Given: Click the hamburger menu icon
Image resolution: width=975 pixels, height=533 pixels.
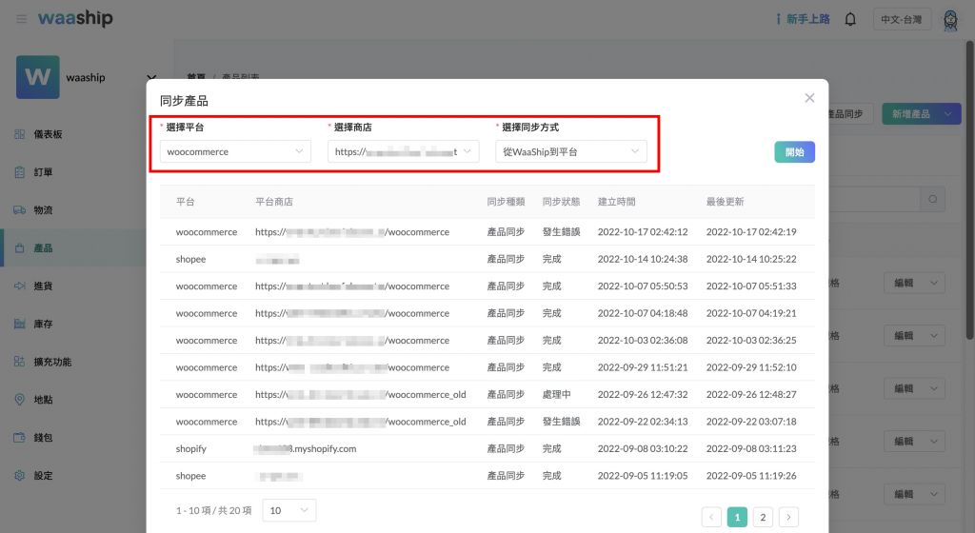Looking at the screenshot, I should tap(21, 19).
